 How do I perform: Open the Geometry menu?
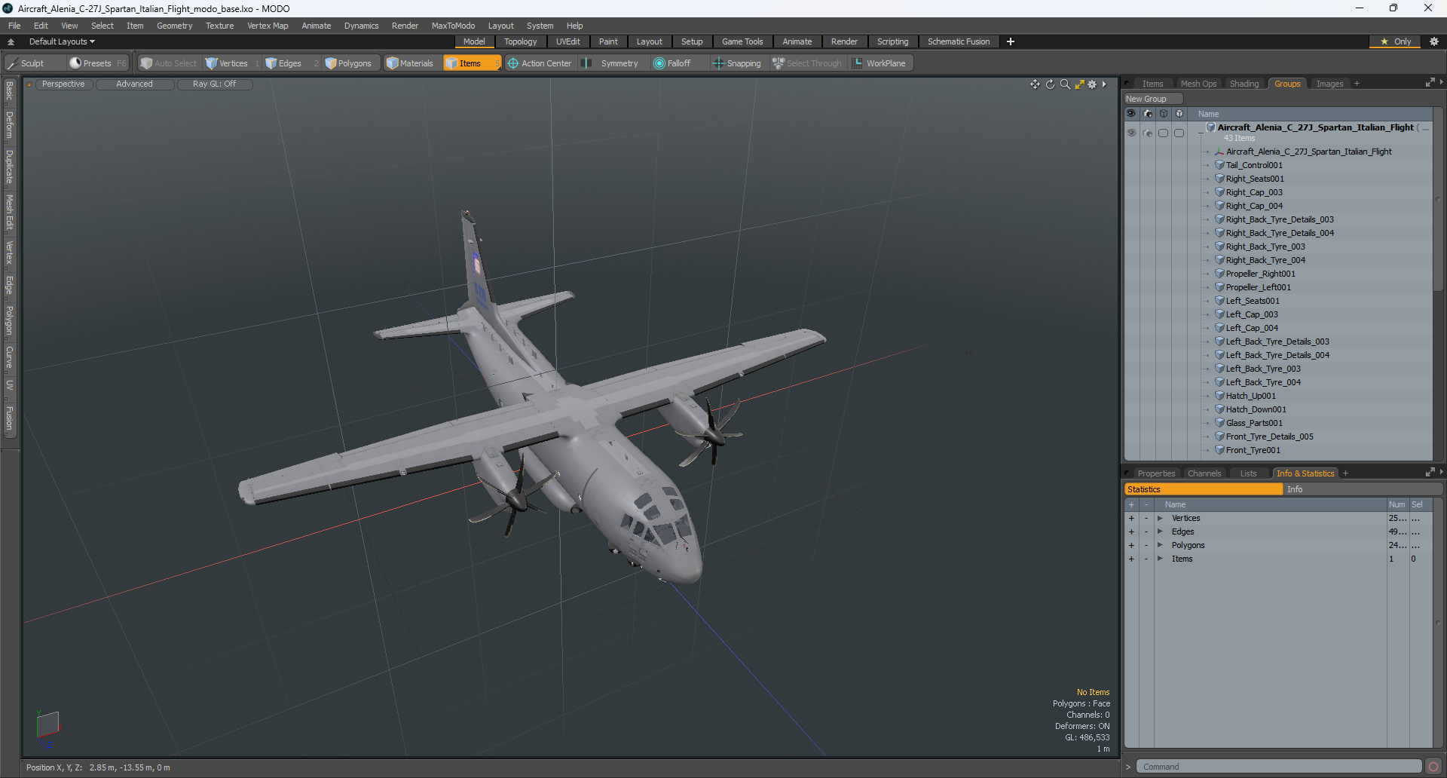point(174,26)
